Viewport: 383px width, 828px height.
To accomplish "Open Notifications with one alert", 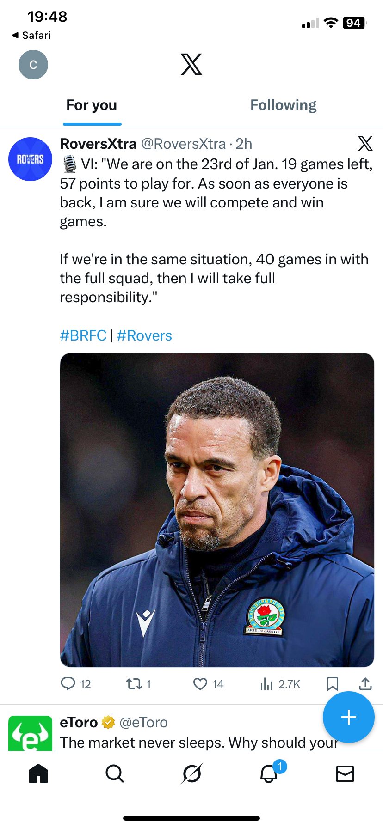I will click(x=269, y=773).
